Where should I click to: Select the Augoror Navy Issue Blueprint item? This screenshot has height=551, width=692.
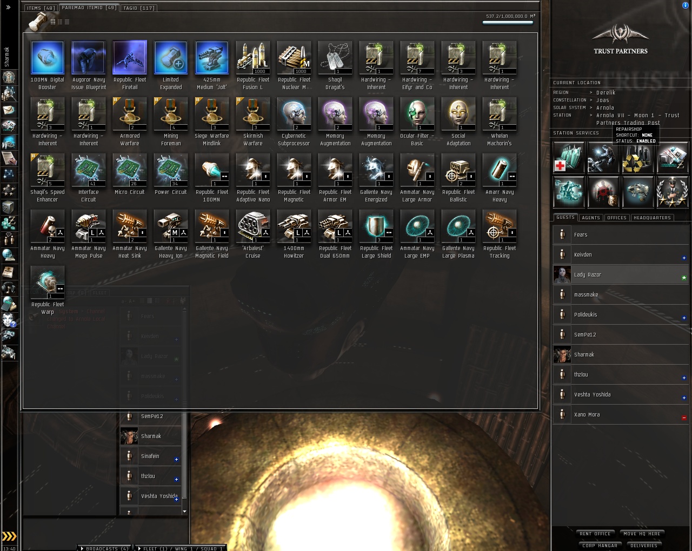[x=89, y=65]
